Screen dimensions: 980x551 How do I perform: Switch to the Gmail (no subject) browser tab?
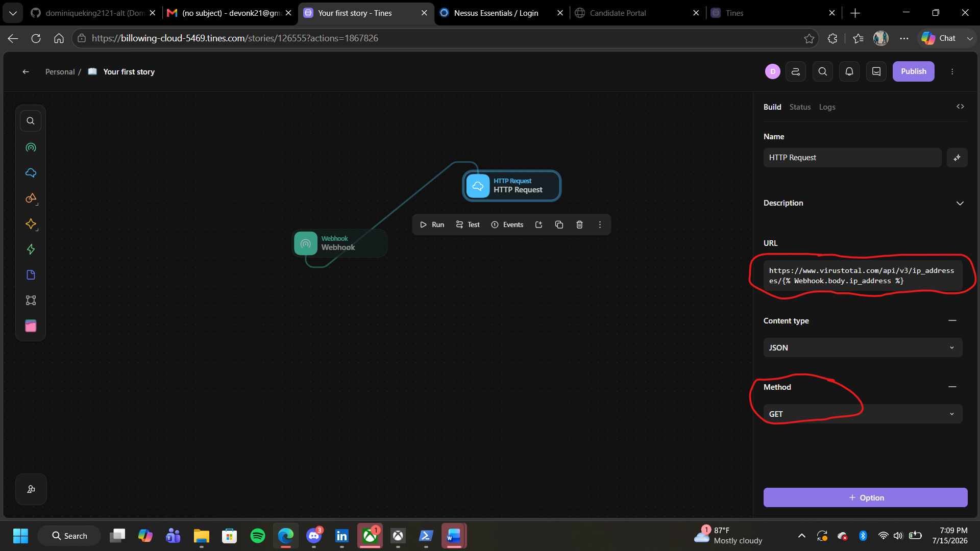[x=231, y=13]
